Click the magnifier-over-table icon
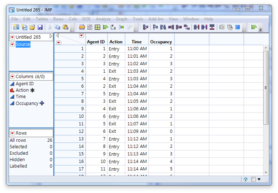 pyautogui.click(x=230, y=27)
